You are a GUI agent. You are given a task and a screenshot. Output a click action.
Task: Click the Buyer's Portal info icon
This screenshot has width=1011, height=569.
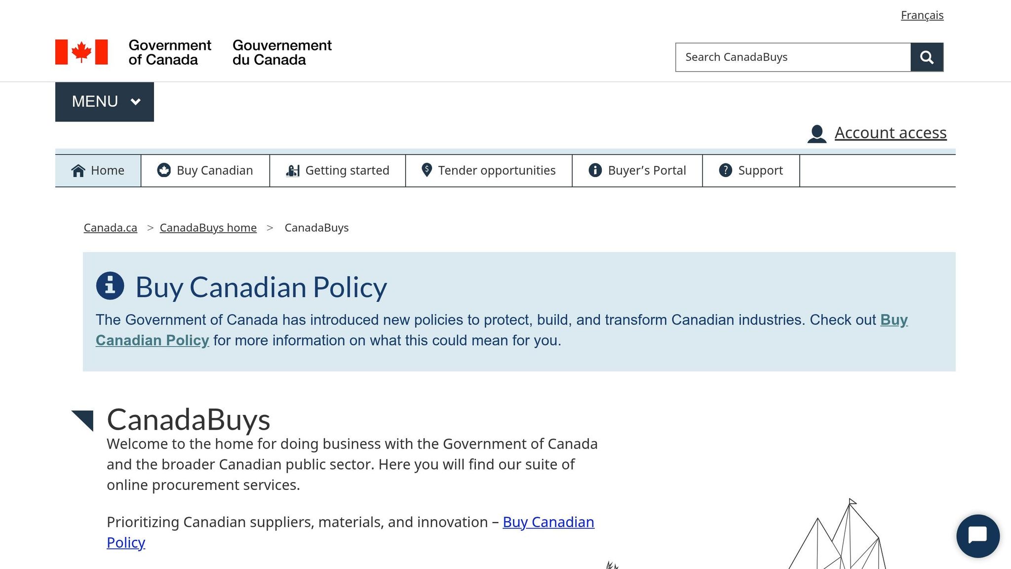click(x=595, y=170)
